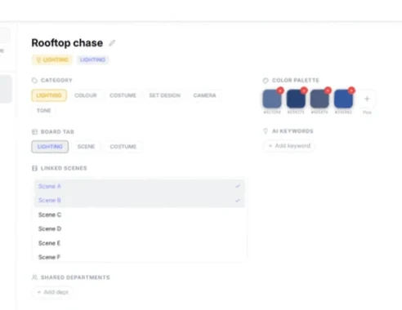Link Scene D in the list
The height and width of the screenshot is (310, 402).
click(x=140, y=228)
